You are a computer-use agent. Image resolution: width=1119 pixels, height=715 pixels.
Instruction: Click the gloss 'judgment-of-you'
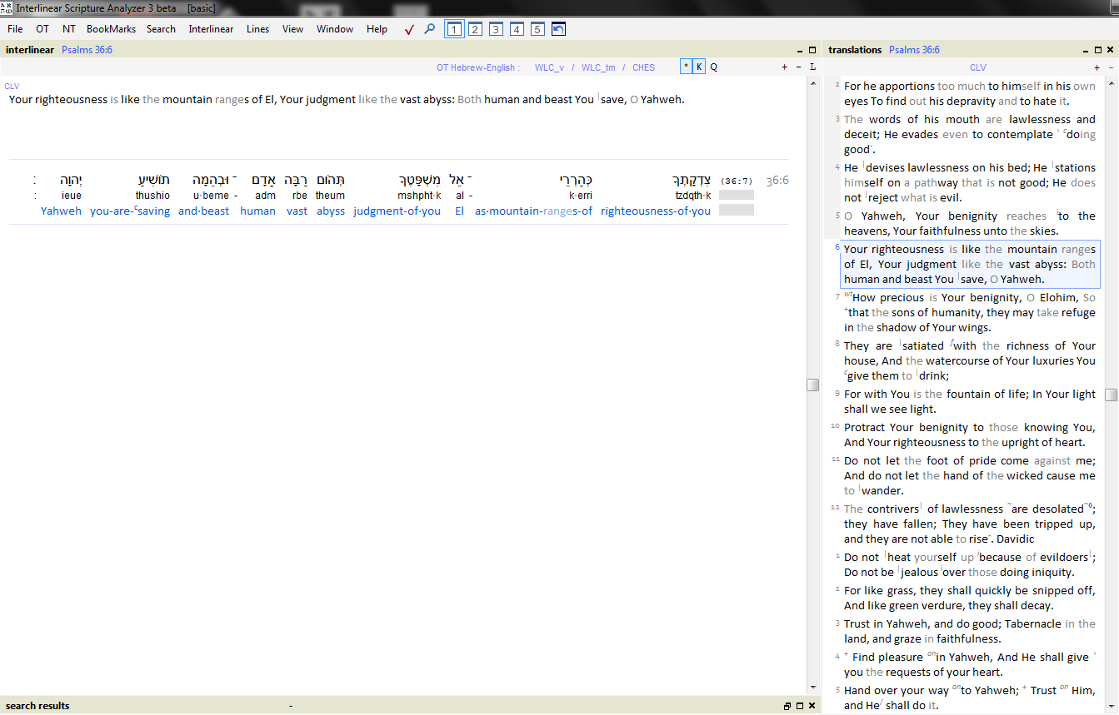coord(397,211)
